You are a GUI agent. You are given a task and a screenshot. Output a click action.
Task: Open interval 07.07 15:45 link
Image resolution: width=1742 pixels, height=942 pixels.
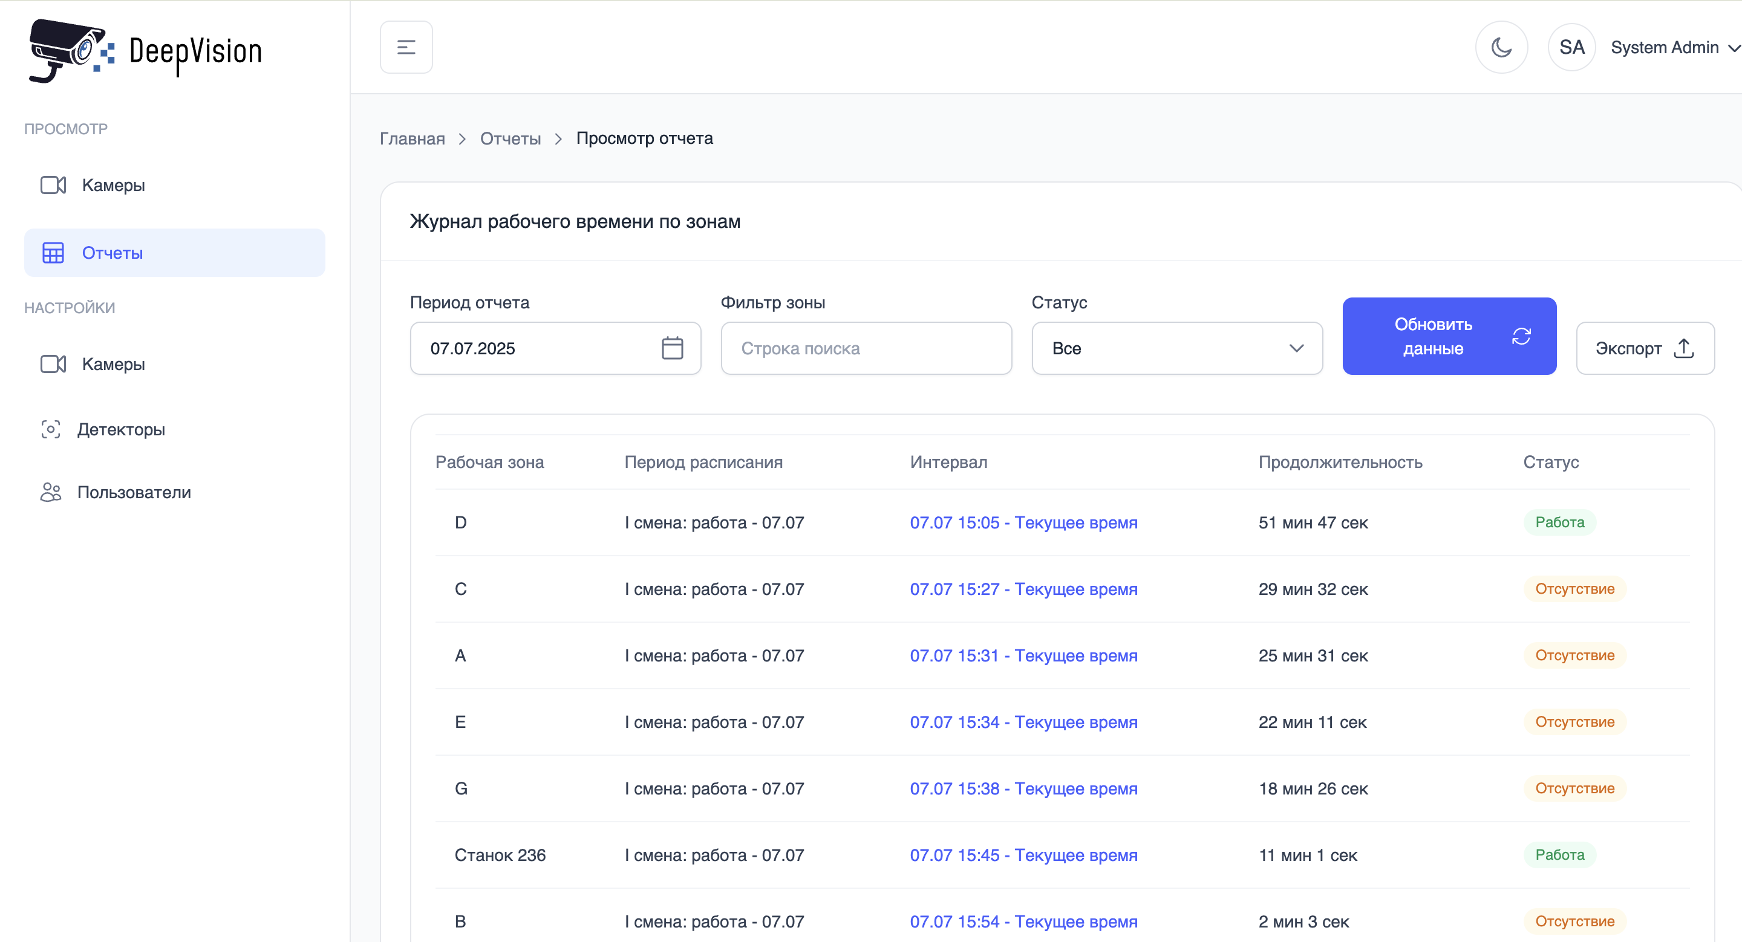click(x=1023, y=855)
